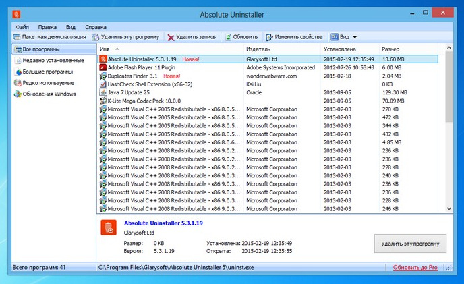The image size is (464, 284).
Task: Click the Вид toolbar icon
Action: pos(335,37)
